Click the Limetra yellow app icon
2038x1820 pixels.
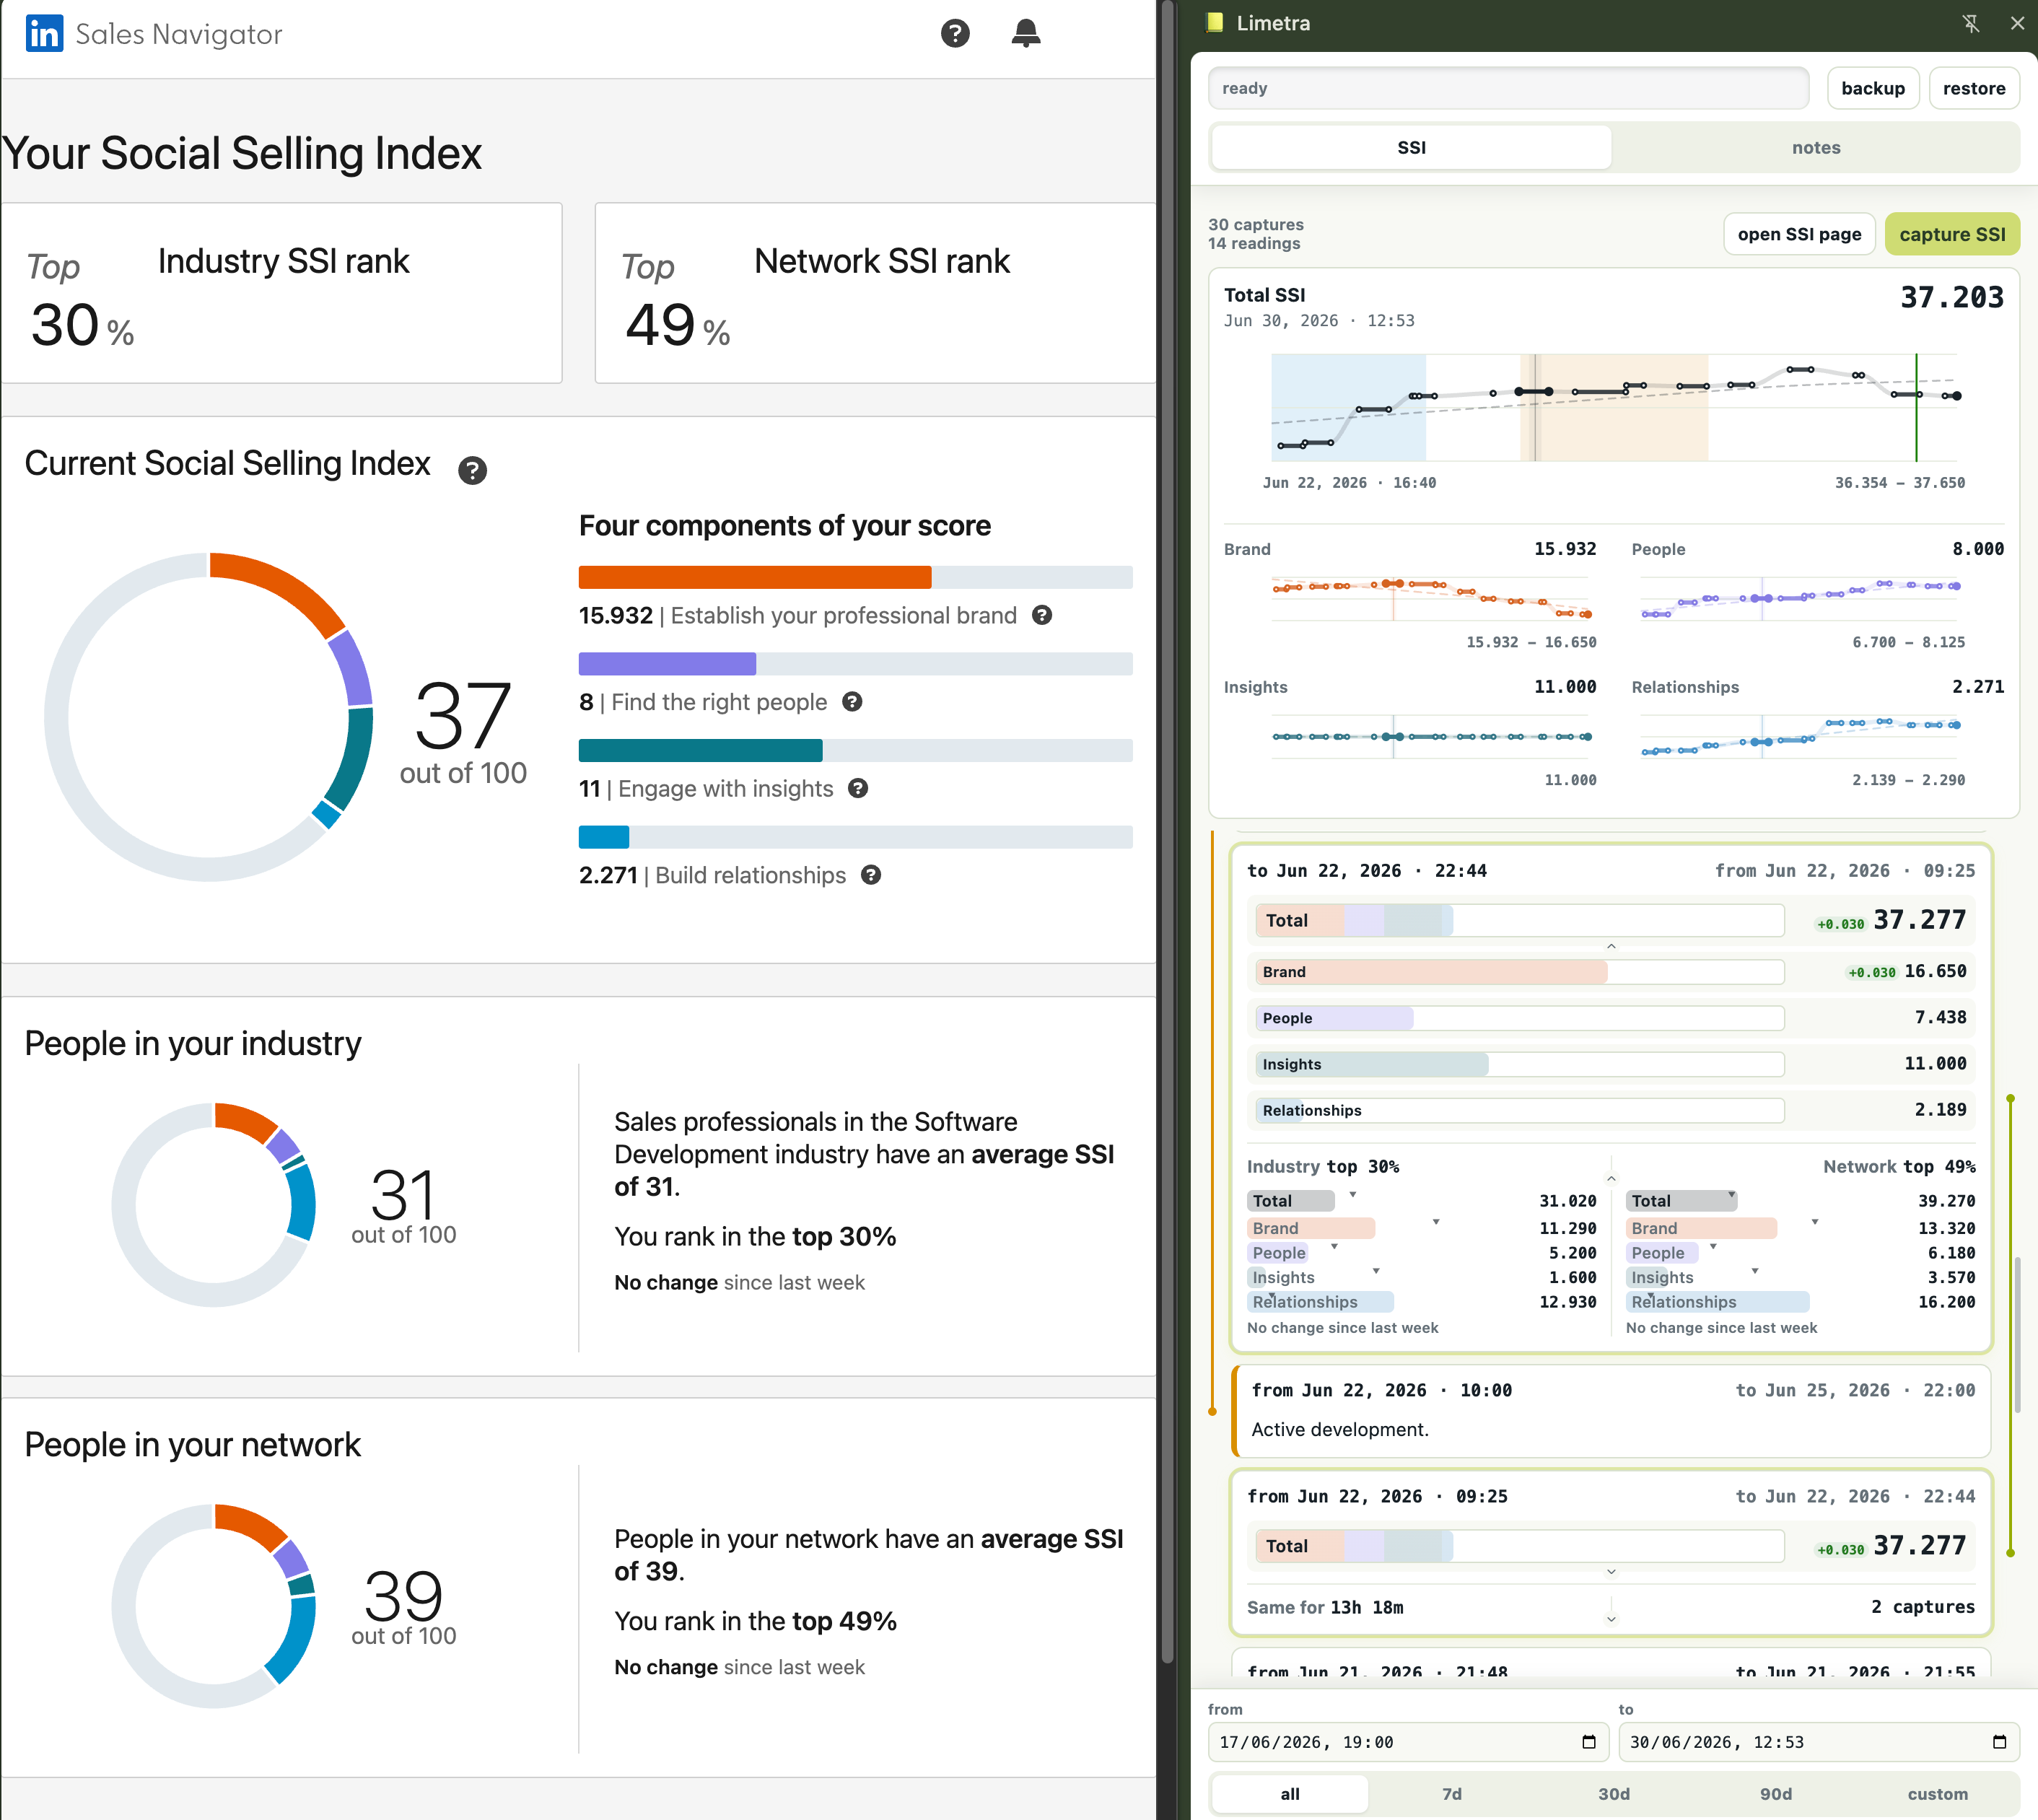pyautogui.click(x=1215, y=22)
